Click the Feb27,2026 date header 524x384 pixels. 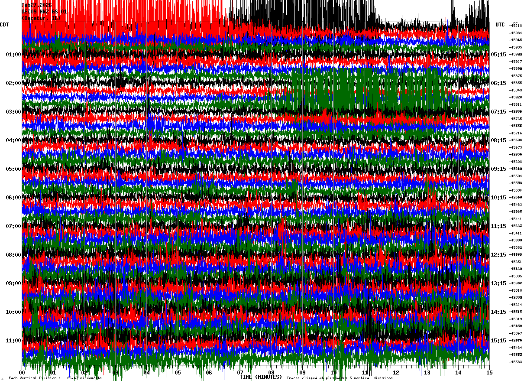37,5
